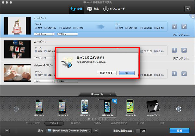Select ムービー4 title text
This screenshot has height=136, width=195.
point(40,42)
